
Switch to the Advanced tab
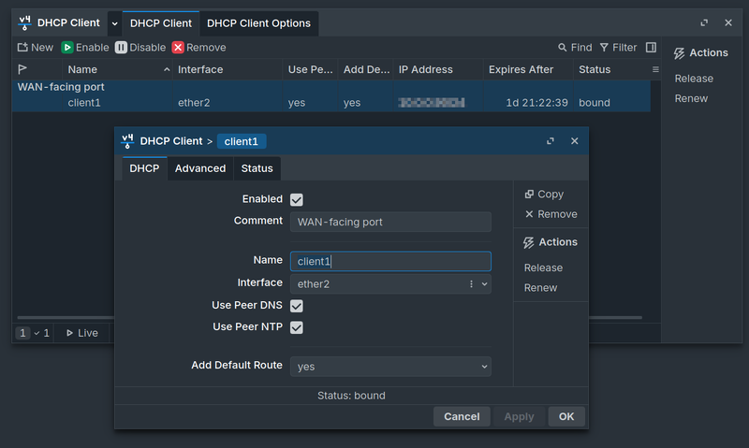[200, 168]
